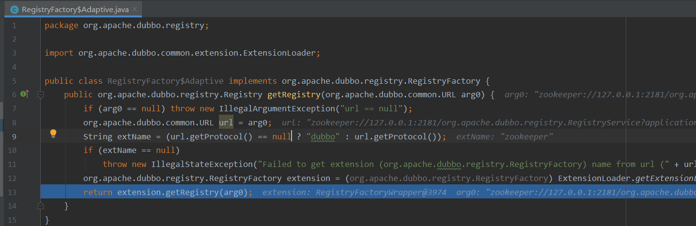Collapse the getRegistry method fold marker on line 6
This screenshot has height=226, width=696.
[x=41, y=95]
